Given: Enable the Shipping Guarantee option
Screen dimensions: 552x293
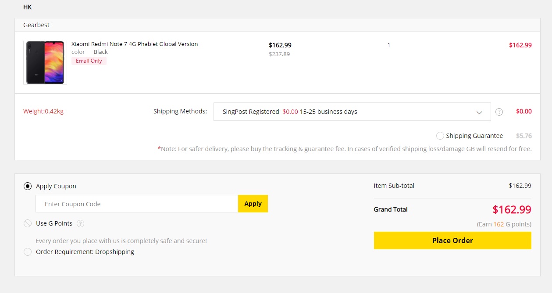Looking at the screenshot, I should coord(440,136).
